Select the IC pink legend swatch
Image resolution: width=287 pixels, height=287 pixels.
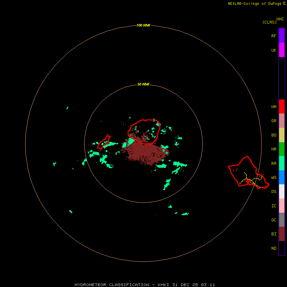282,206
